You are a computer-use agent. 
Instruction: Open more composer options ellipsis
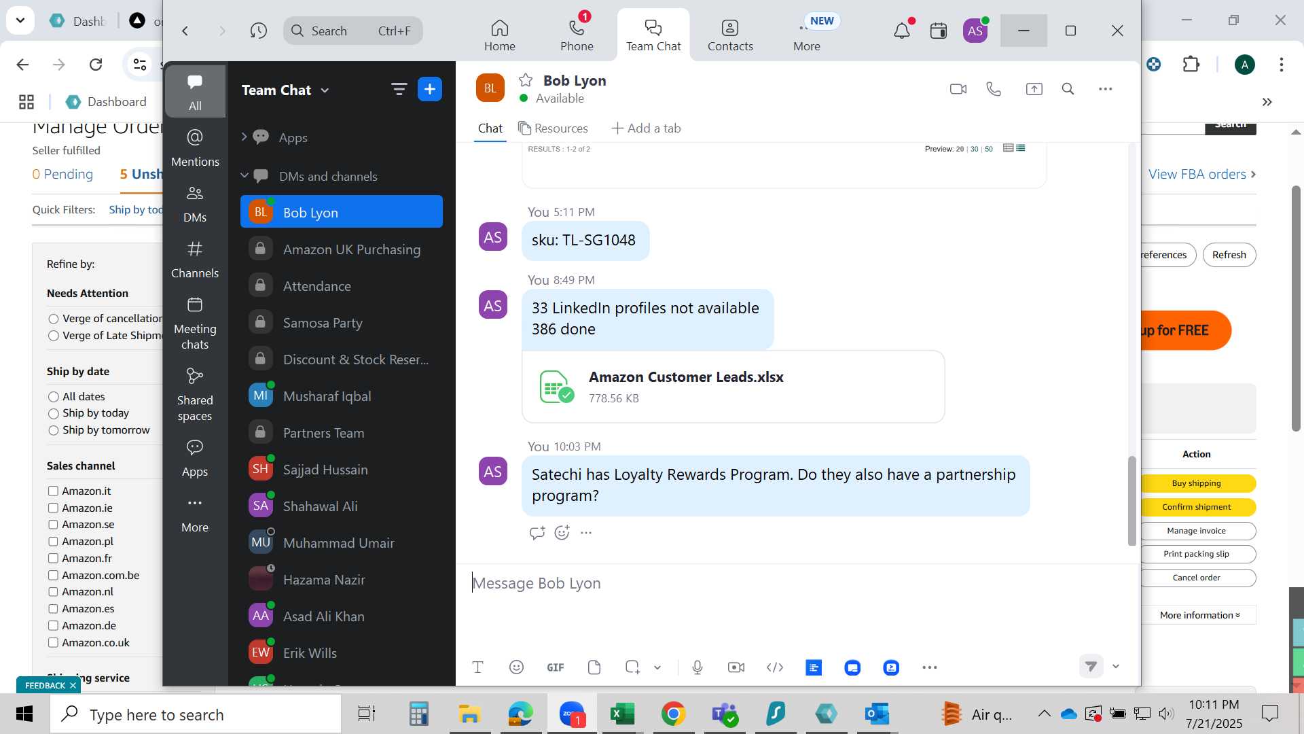click(x=930, y=667)
